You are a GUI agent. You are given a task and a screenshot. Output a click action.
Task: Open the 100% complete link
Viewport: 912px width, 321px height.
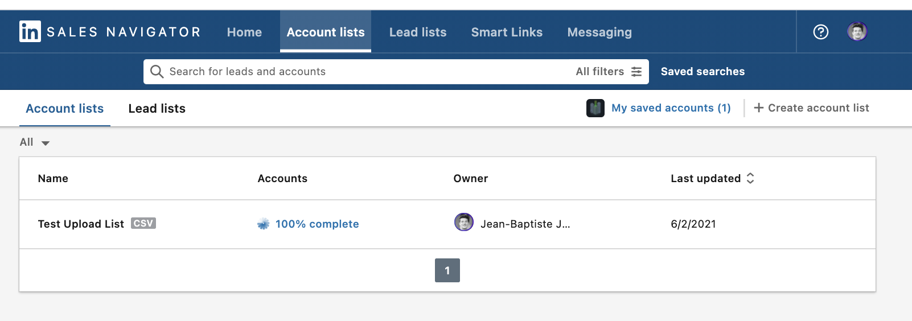(317, 224)
